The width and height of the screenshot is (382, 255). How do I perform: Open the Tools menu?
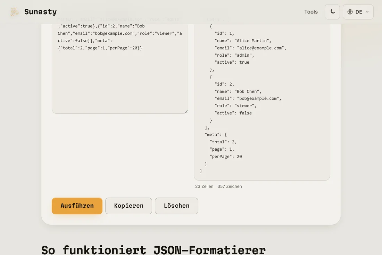[311, 12]
